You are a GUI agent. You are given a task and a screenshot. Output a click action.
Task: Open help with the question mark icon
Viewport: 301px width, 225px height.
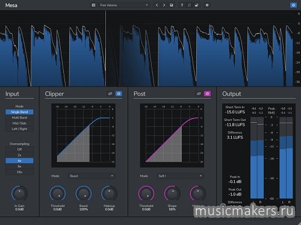pos(182,5)
